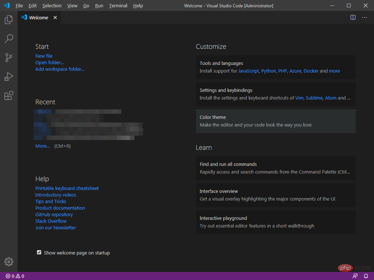Open Stack Overflow link
This screenshot has width=374, height=280.
51,221
